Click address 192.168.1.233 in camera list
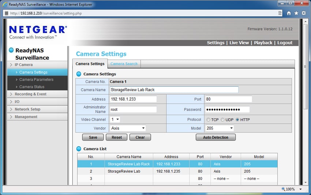This screenshot has width=311, height=195. (168, 164)
